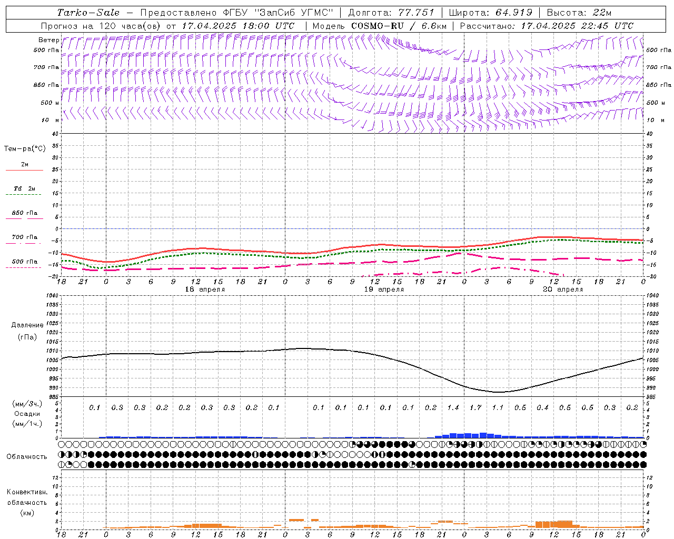Click the Tarko-Sale station title
Image resolution: width=674 pixels, height=539 pixels.
pyautogui.click(x=88, y=13)
